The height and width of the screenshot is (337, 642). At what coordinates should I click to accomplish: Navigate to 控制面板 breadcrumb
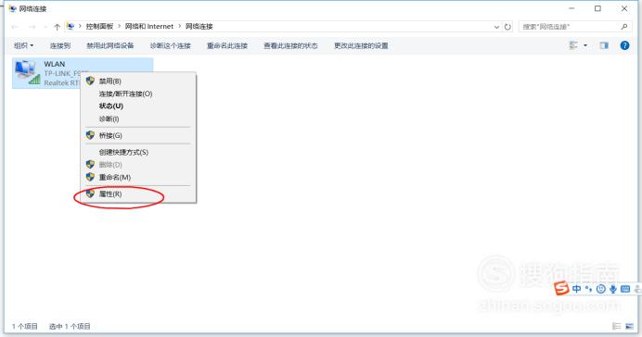[x=99, y=27]
